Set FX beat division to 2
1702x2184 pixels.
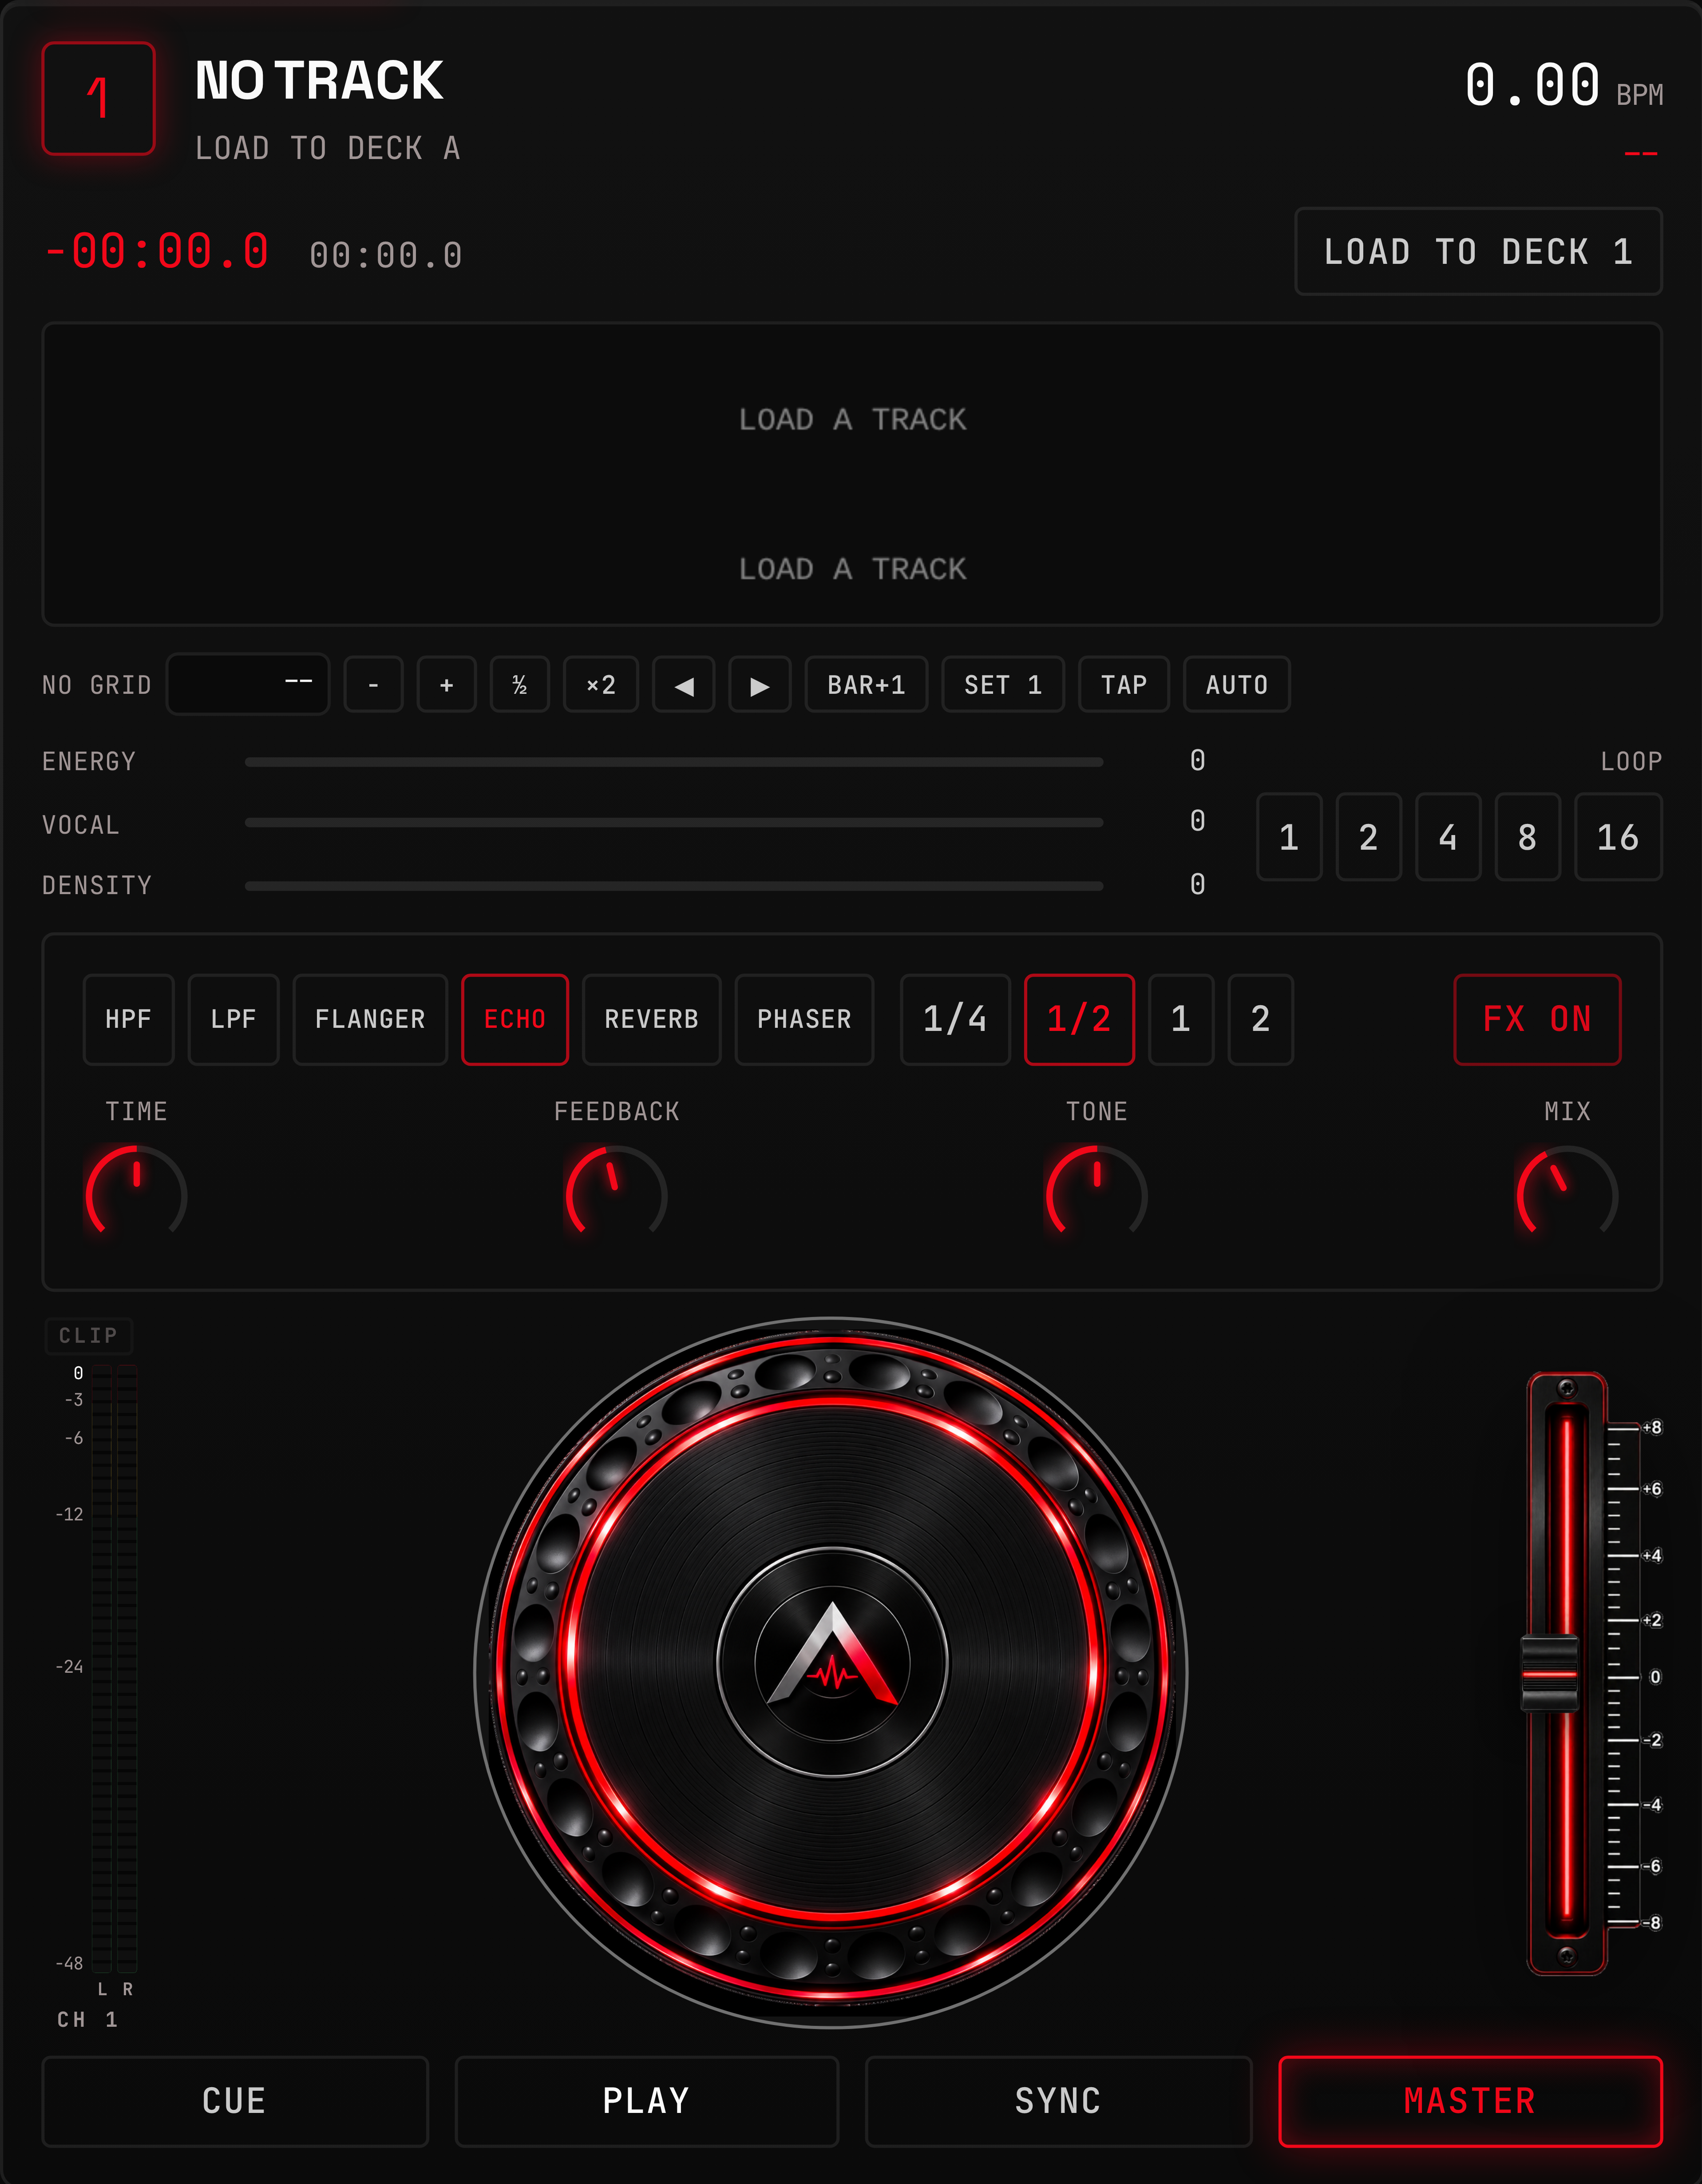[x=1260, y=1019]
